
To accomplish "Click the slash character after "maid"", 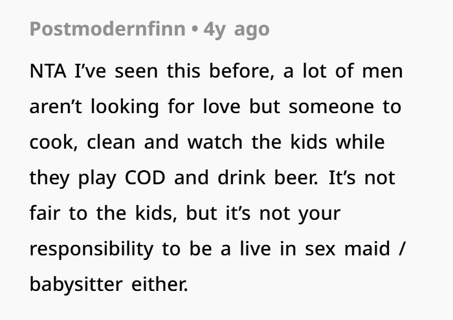I will [404, 249].
